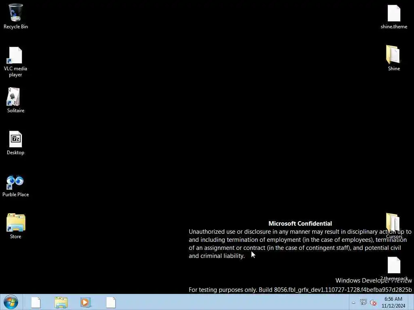Viewport: 414px width, 310px height.
Task: Open the clock showing 6:56 AM
Action: 393,302
